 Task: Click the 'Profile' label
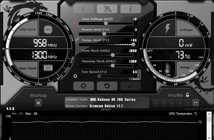pyautogui.click(x=175, y=95)
